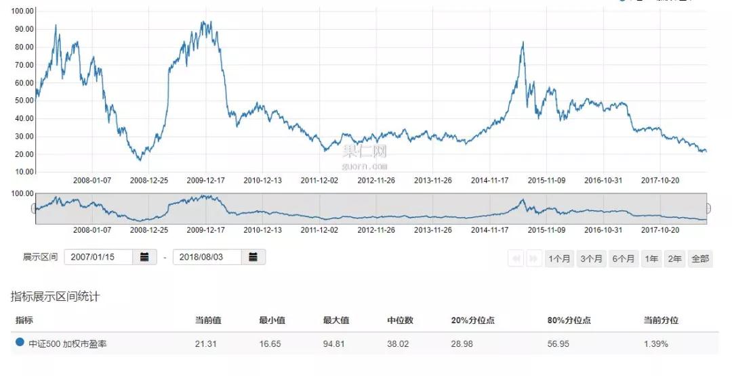This screenshot has height=376, width=732.
Task: Click the 20%分位点 value 28.98
Action: 462,344
